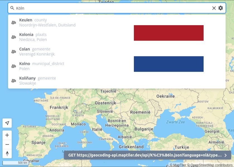The image size is (234, 167).
Task: Select the zoom out minus control
Action: pos(7,145)
